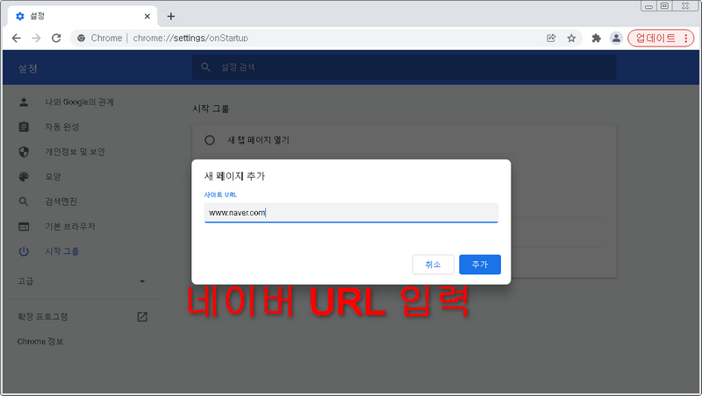This screenshot has width=702, height=396.
Task: Click the browser back arrow
Action: [16, 38]
